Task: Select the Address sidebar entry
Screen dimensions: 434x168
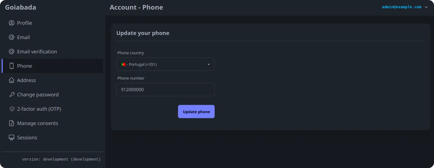Action: 26,80
